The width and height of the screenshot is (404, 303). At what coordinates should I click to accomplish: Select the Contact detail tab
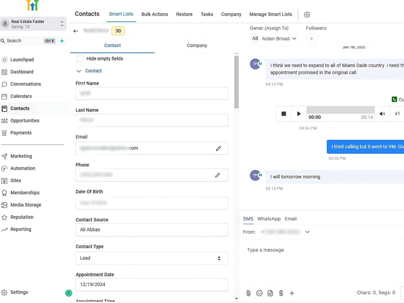[112, 46]
